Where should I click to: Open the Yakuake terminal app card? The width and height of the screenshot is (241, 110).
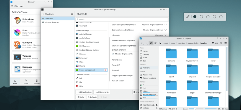click(x=26, y=57)
